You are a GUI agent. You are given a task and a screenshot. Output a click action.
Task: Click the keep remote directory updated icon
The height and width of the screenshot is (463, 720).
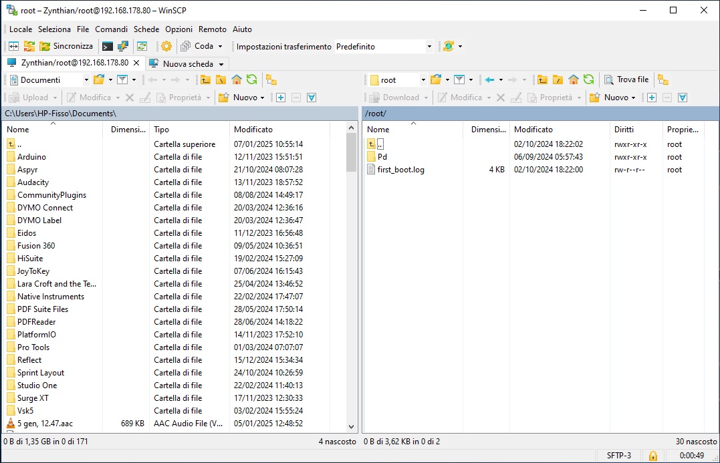142,46
